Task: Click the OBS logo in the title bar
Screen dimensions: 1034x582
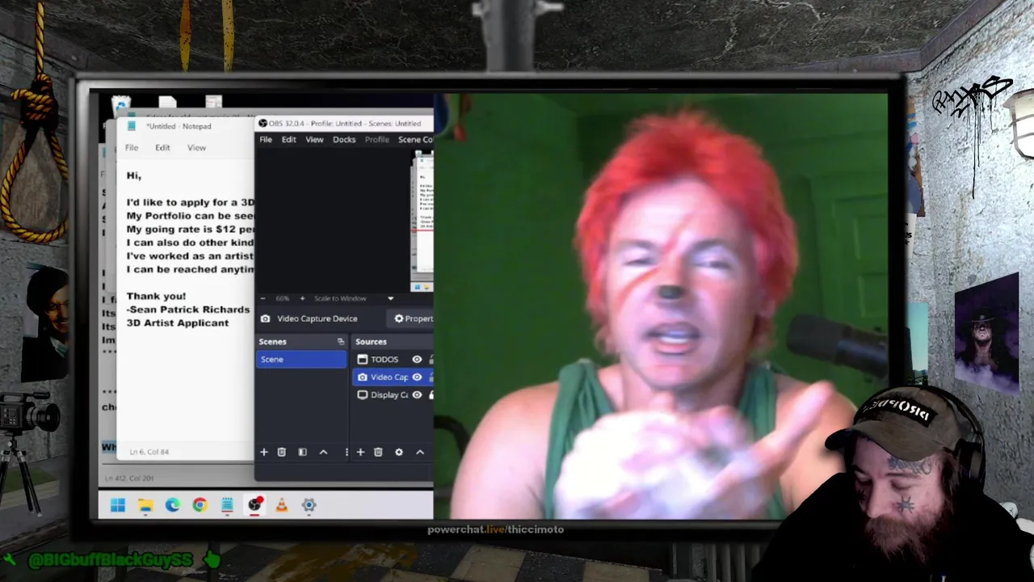Action: coord(263,124)
